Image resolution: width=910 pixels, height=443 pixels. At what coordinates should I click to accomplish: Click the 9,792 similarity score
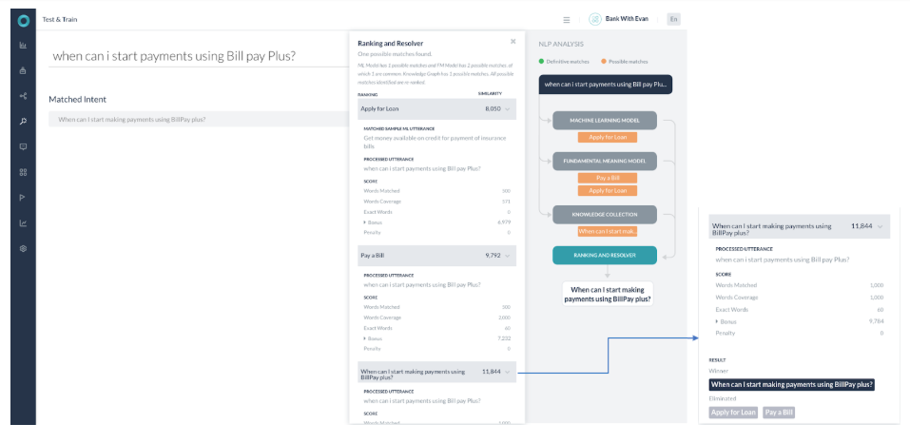[x=493, y=256]
